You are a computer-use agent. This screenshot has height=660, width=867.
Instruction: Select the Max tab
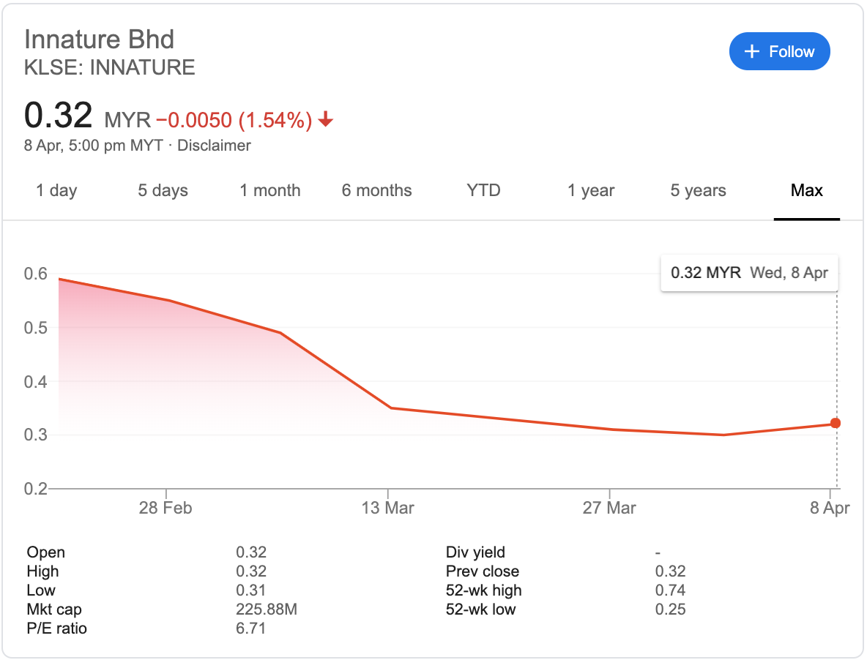point(806,191)
